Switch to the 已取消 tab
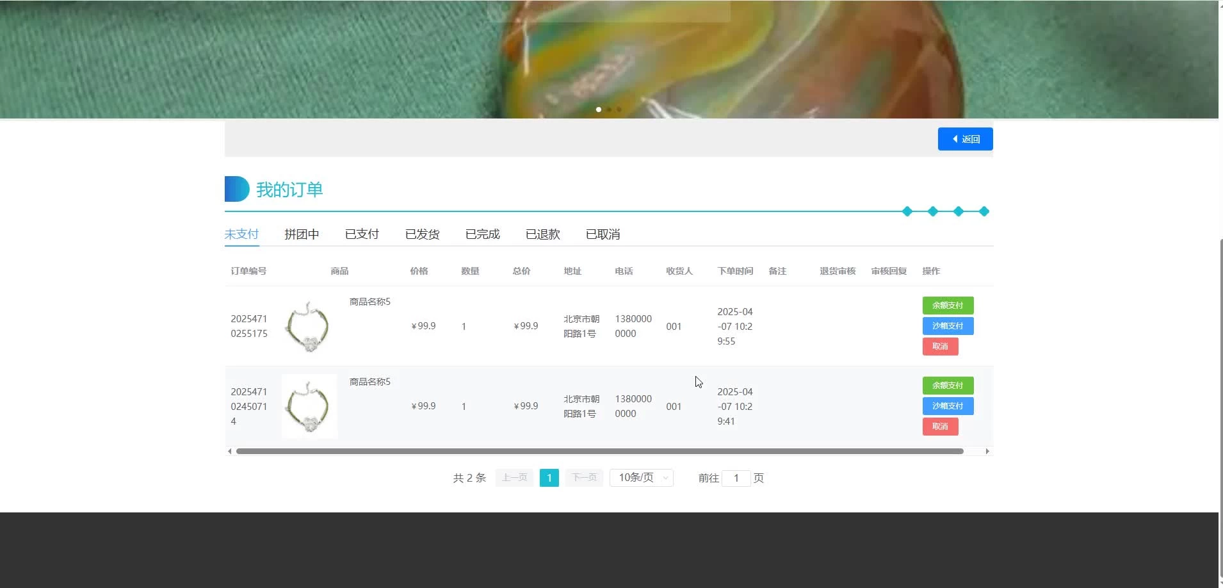This screenshot has height=588, width=1223. click(x=603, y=234)
